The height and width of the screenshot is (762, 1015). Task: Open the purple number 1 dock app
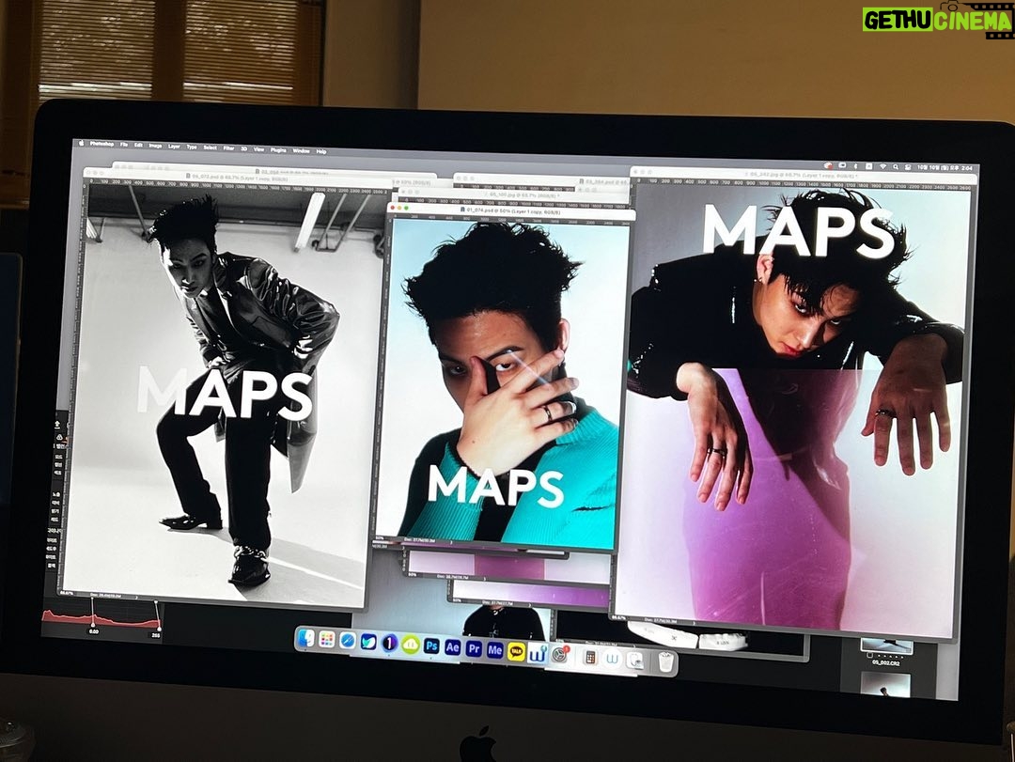[x=390, y=643]
